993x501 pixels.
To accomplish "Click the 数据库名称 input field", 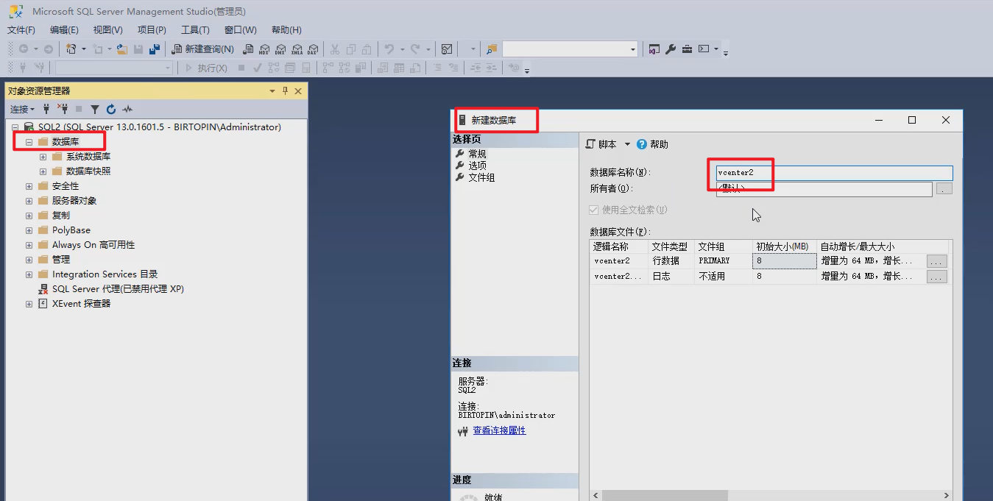I will (x=834, y=173).
